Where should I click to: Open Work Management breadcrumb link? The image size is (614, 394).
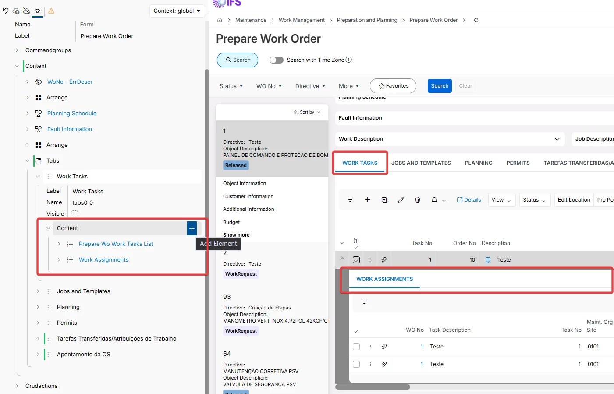302,20
